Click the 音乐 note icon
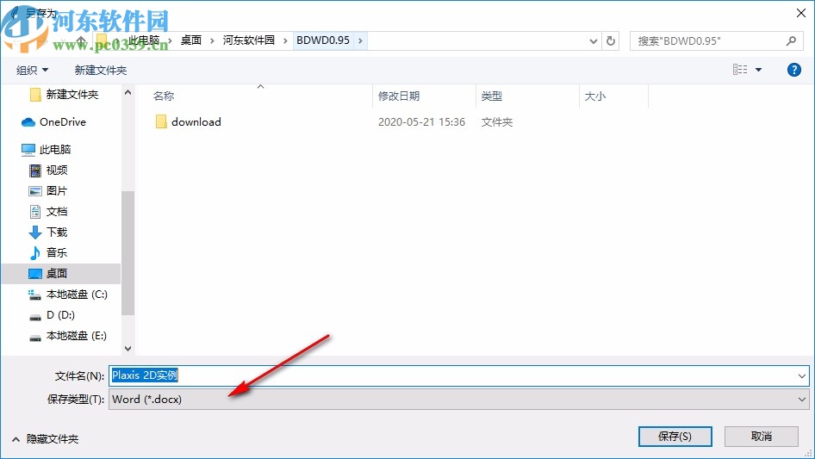The image size is (815, 459). pyautogui.click(x=34, y=252)
